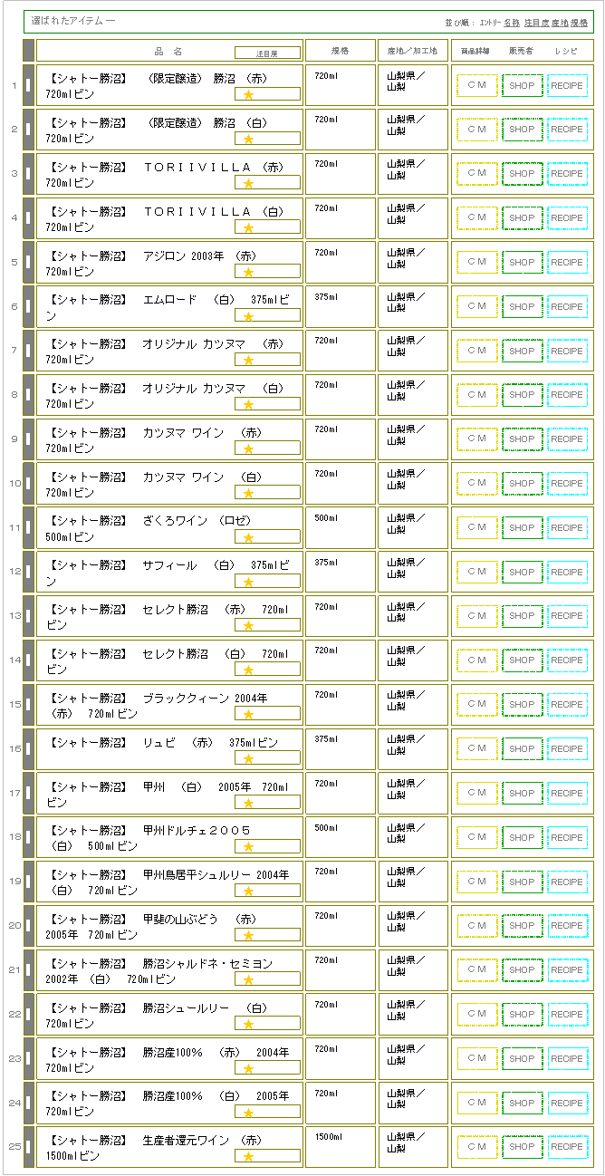605x1176 pixels.
Task: Open SHOP for セレクト勝沼 (白)
Action: (x=523, y=660)
